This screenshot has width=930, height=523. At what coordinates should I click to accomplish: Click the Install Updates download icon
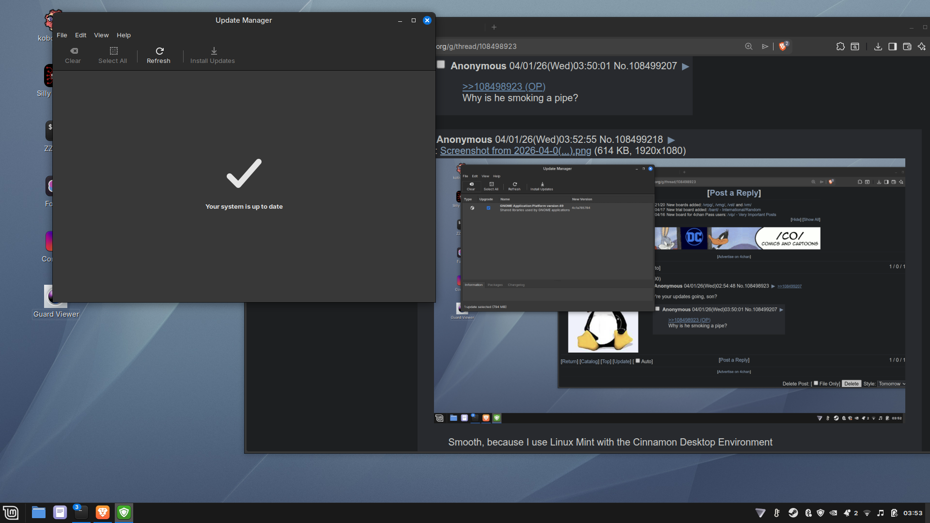click(x=214, y=51)
